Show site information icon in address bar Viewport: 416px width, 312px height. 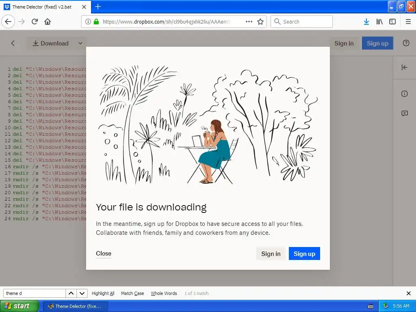88,22
